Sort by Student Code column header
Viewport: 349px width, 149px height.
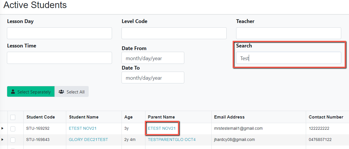pyautogui.click(x=41, y=117)
